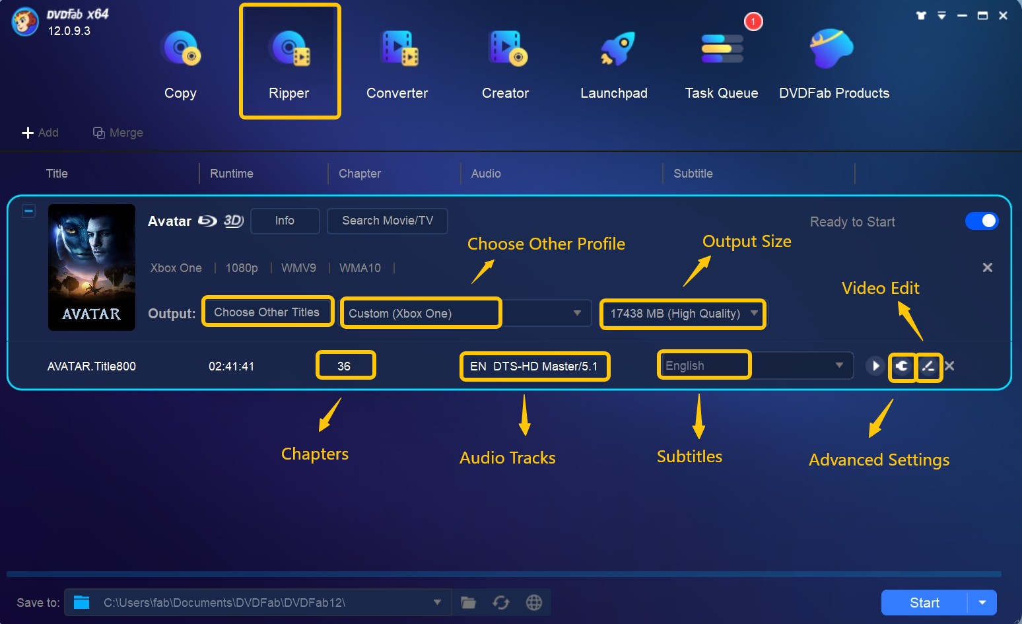This screenshot has height=624, width=1022.
Task: Collapse the Avatar task with minus box
Action: pos(28,211)
